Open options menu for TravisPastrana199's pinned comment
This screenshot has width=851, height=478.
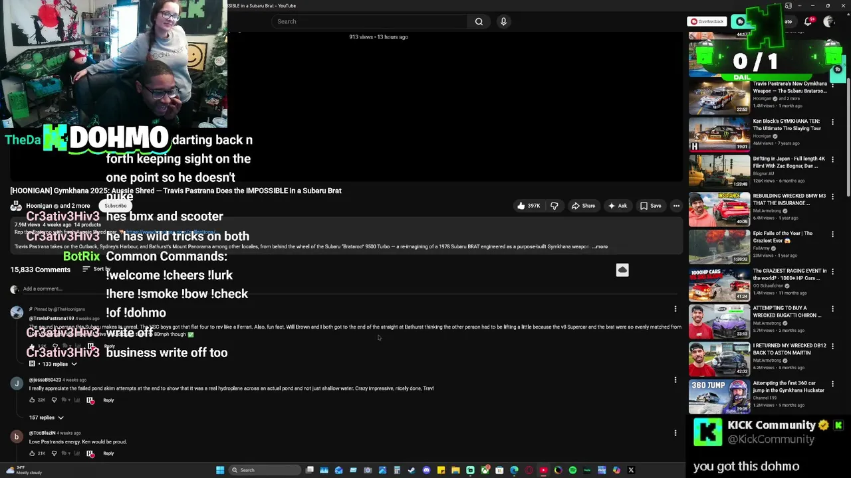pyautogui.click(x=675, y=309)
